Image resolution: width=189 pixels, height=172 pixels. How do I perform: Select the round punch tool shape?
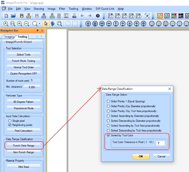pyautogui.click(x=88, y=24)
